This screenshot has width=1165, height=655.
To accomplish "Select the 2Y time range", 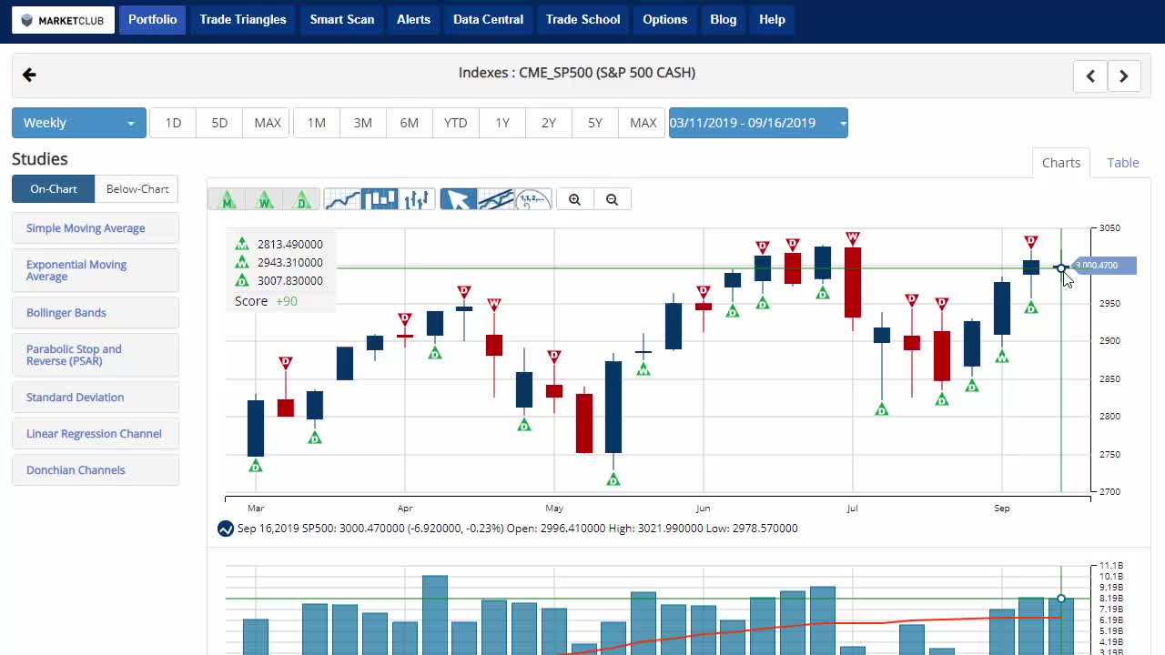I will pos(549,123).
